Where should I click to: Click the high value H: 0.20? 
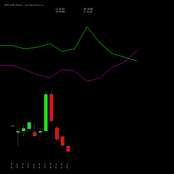88,9
